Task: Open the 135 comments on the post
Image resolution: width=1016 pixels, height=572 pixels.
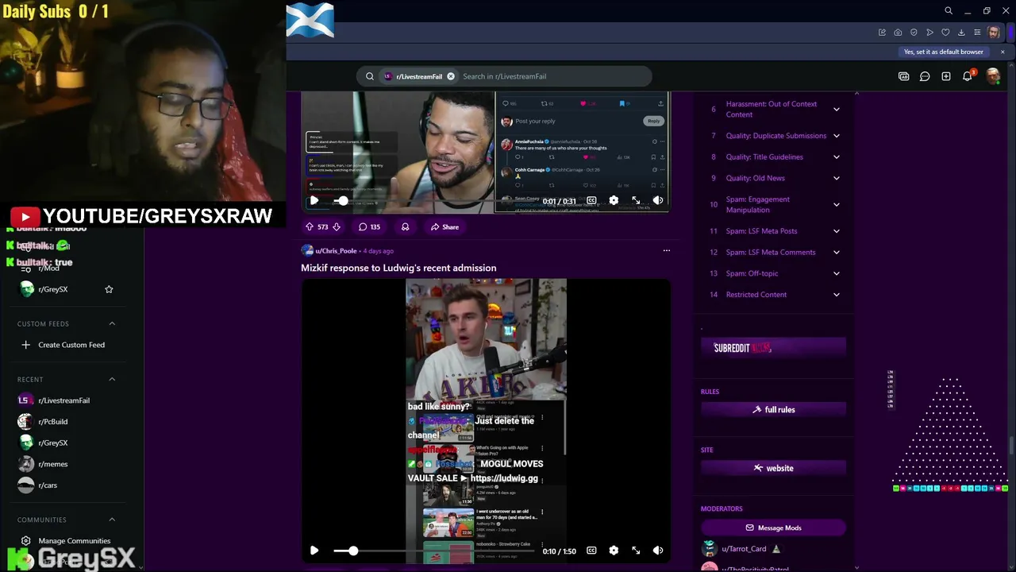Action: tap(369, 227)
